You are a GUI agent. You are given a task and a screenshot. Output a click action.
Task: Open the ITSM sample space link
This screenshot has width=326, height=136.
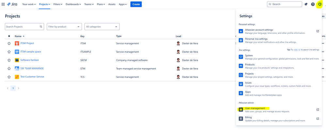click(x=31, y=52)
